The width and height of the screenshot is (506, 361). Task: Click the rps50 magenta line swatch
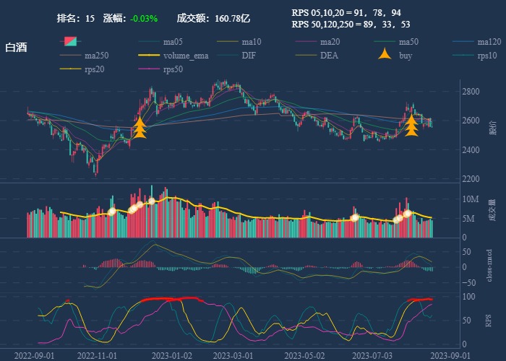point(150,69)
